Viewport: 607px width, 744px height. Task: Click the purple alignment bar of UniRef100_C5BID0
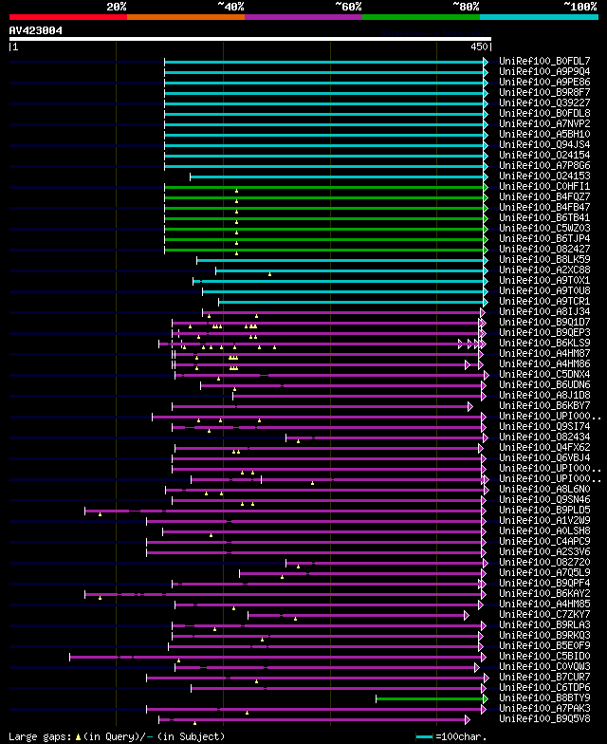tap(278, 657)
